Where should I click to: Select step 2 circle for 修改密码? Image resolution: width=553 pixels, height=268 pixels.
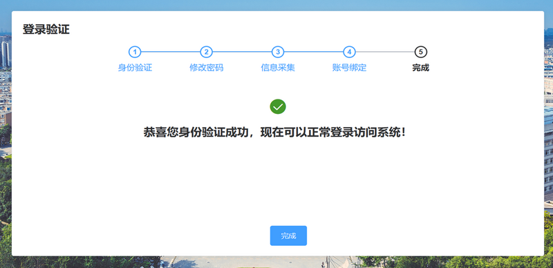206,52
